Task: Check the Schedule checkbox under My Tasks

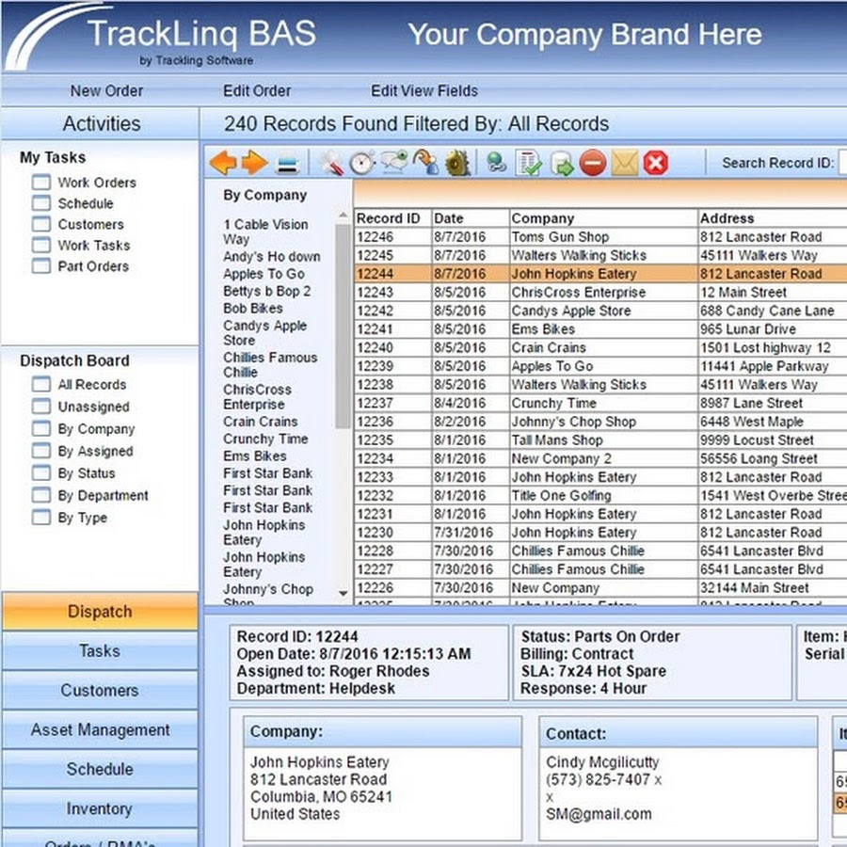Action: pyautogui.click(x=41, y=203)
